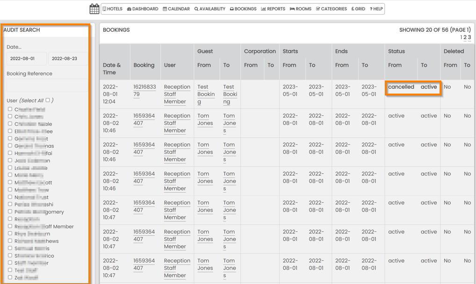The width and height of the screenshot is (476, 284).
Task: Open booking 1621683379 link
Action: click(144, 90)
